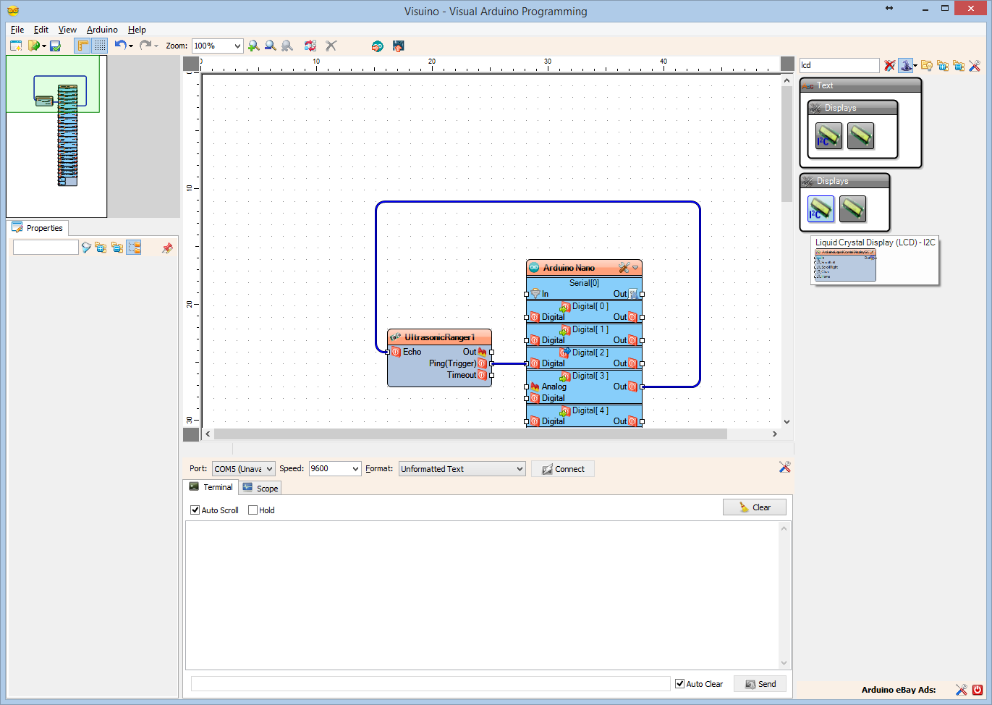Select the highlighted I2C LCD component in Displays

821,209
